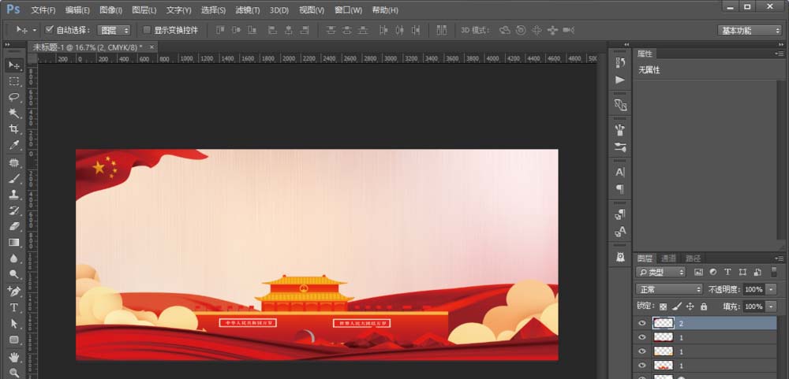789x379 pixels.
Task: Open the 滤镜(T) menu
Action: click(x=248, y=10)
